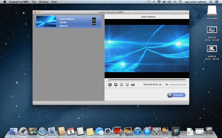Open iTunes music note in Dock
This screenshot has height=138, width=222.
[x=138, y=131]
